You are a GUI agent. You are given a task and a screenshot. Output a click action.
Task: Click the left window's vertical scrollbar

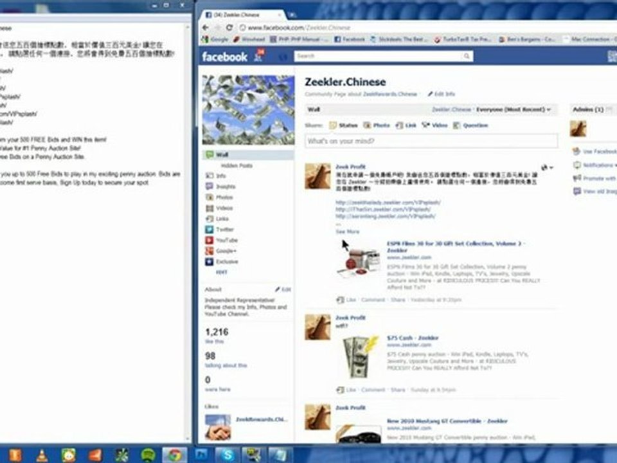188,232
